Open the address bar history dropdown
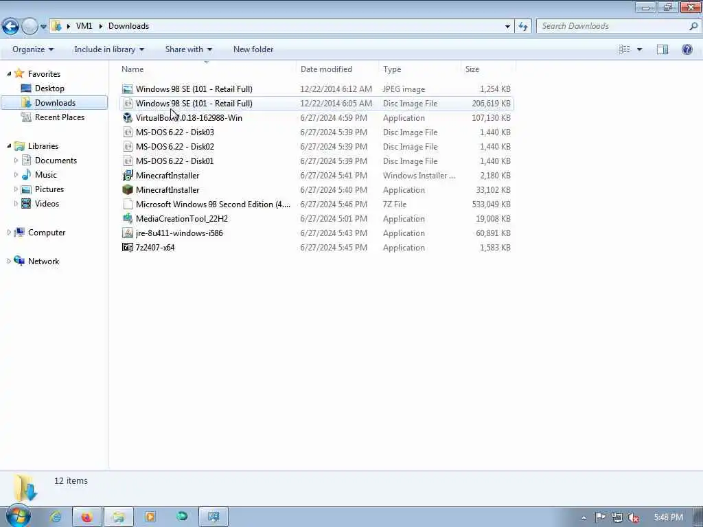Image resolution: width=703 pixels, height=527 pixels. point(507,27)
